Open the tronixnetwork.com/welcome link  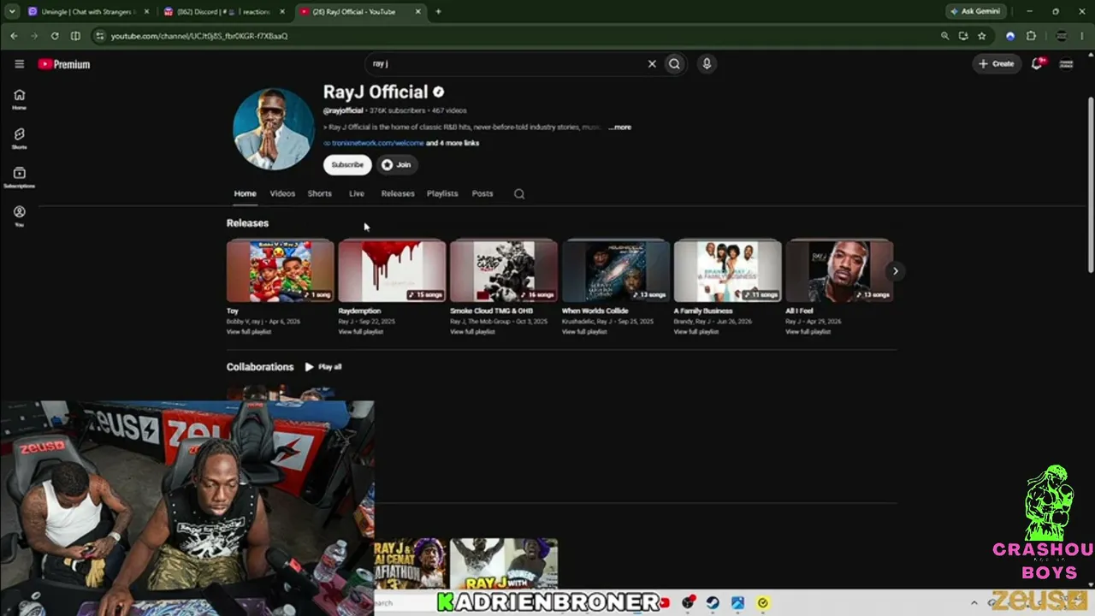(377, 144)
